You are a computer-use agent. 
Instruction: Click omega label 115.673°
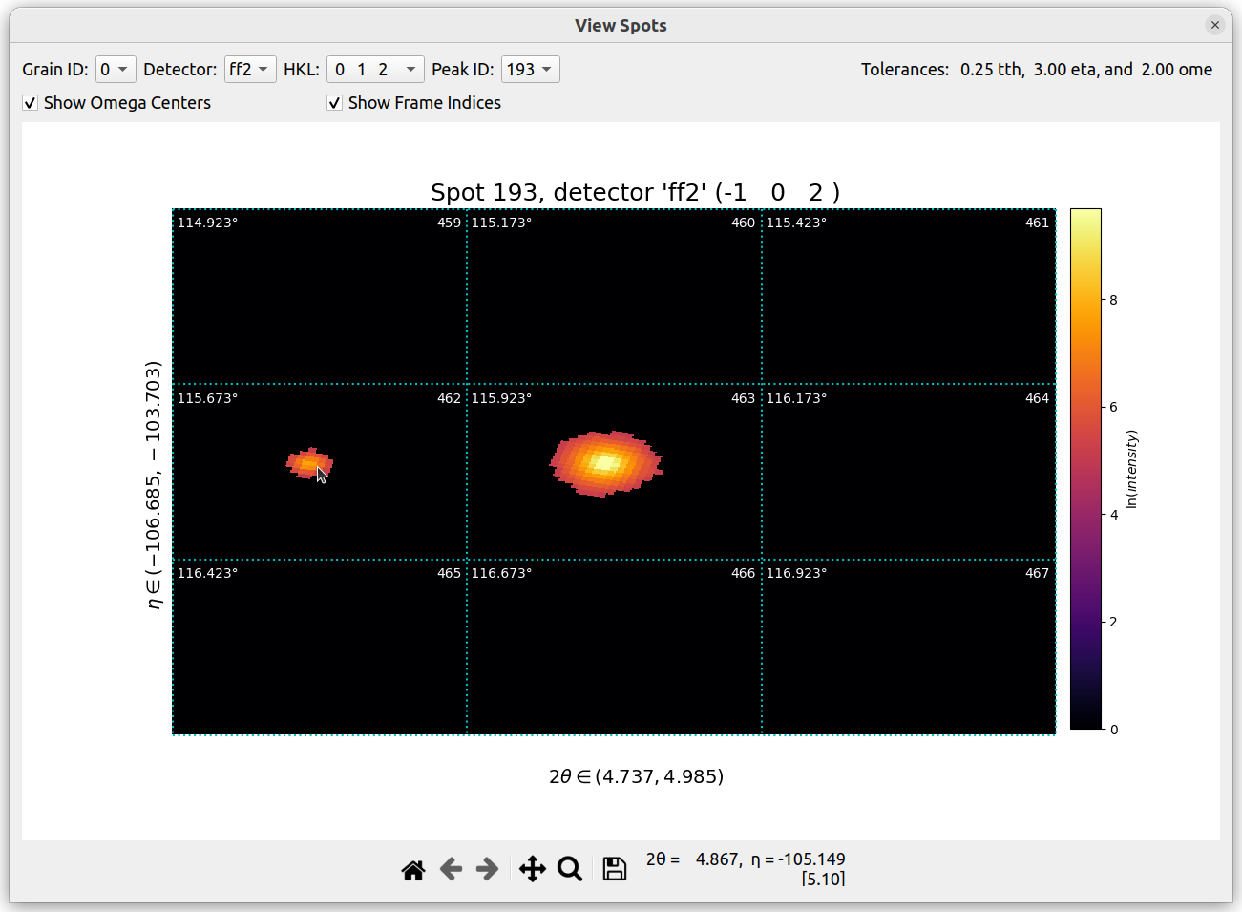click(207, 398)
